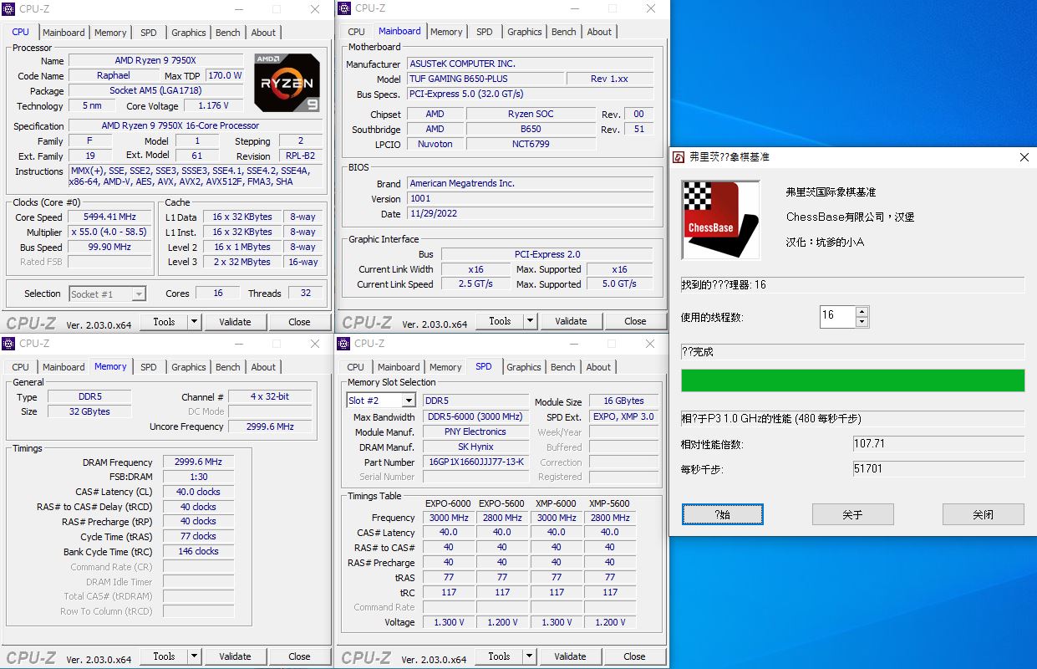
Task: Select the Max TDP value 170.0 W
Action: [225, 75]
